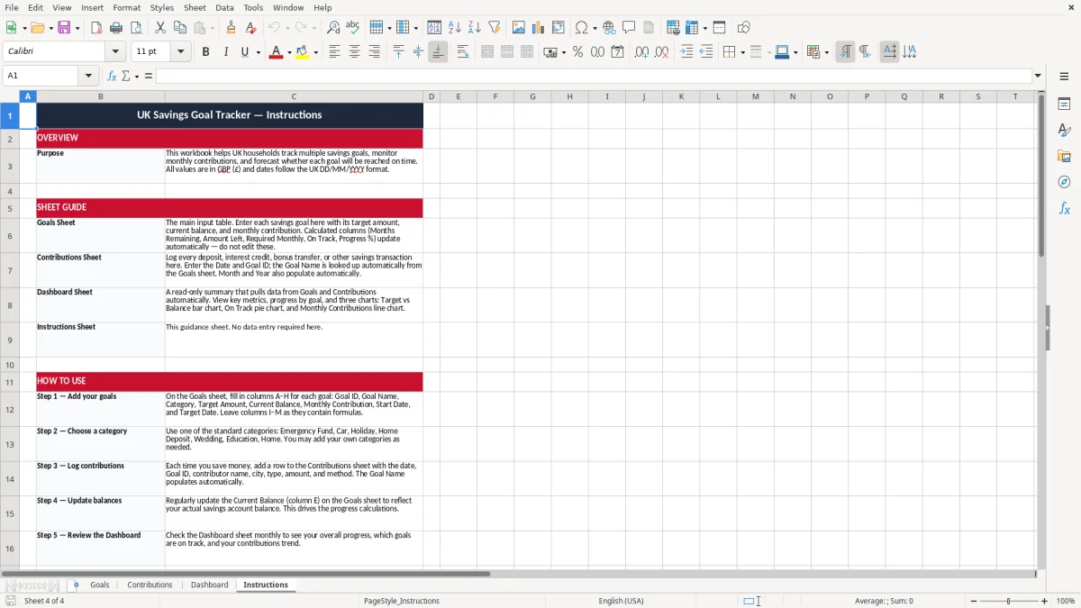Click the Zoom In plus button
Screen dimensions: 1081x608
click(1045, 601)
